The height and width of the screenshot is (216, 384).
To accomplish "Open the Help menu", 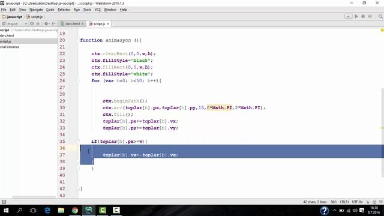I will [x=123, y=10].
